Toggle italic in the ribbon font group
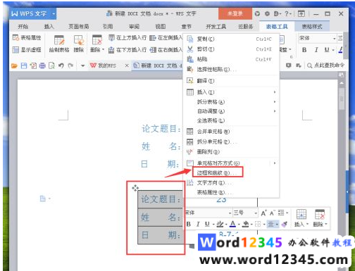355x271 pixels. tap(316, 50)
